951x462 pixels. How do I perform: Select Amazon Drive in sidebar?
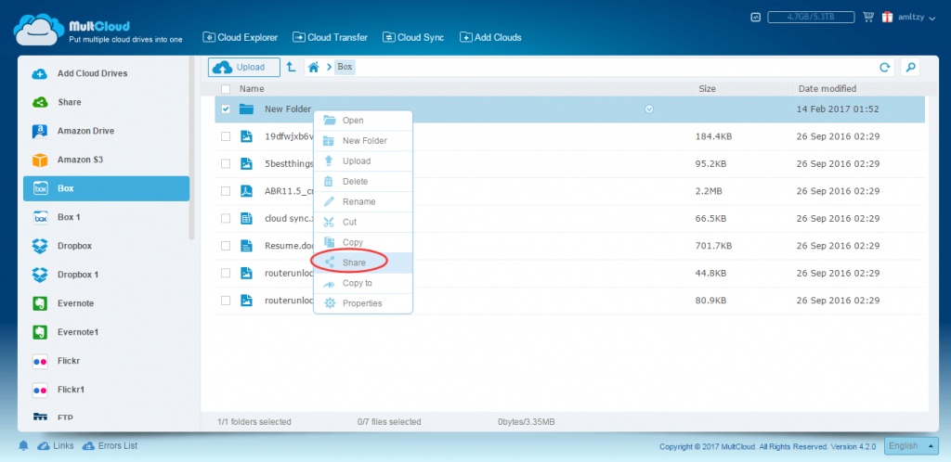(x=106, y=131)
